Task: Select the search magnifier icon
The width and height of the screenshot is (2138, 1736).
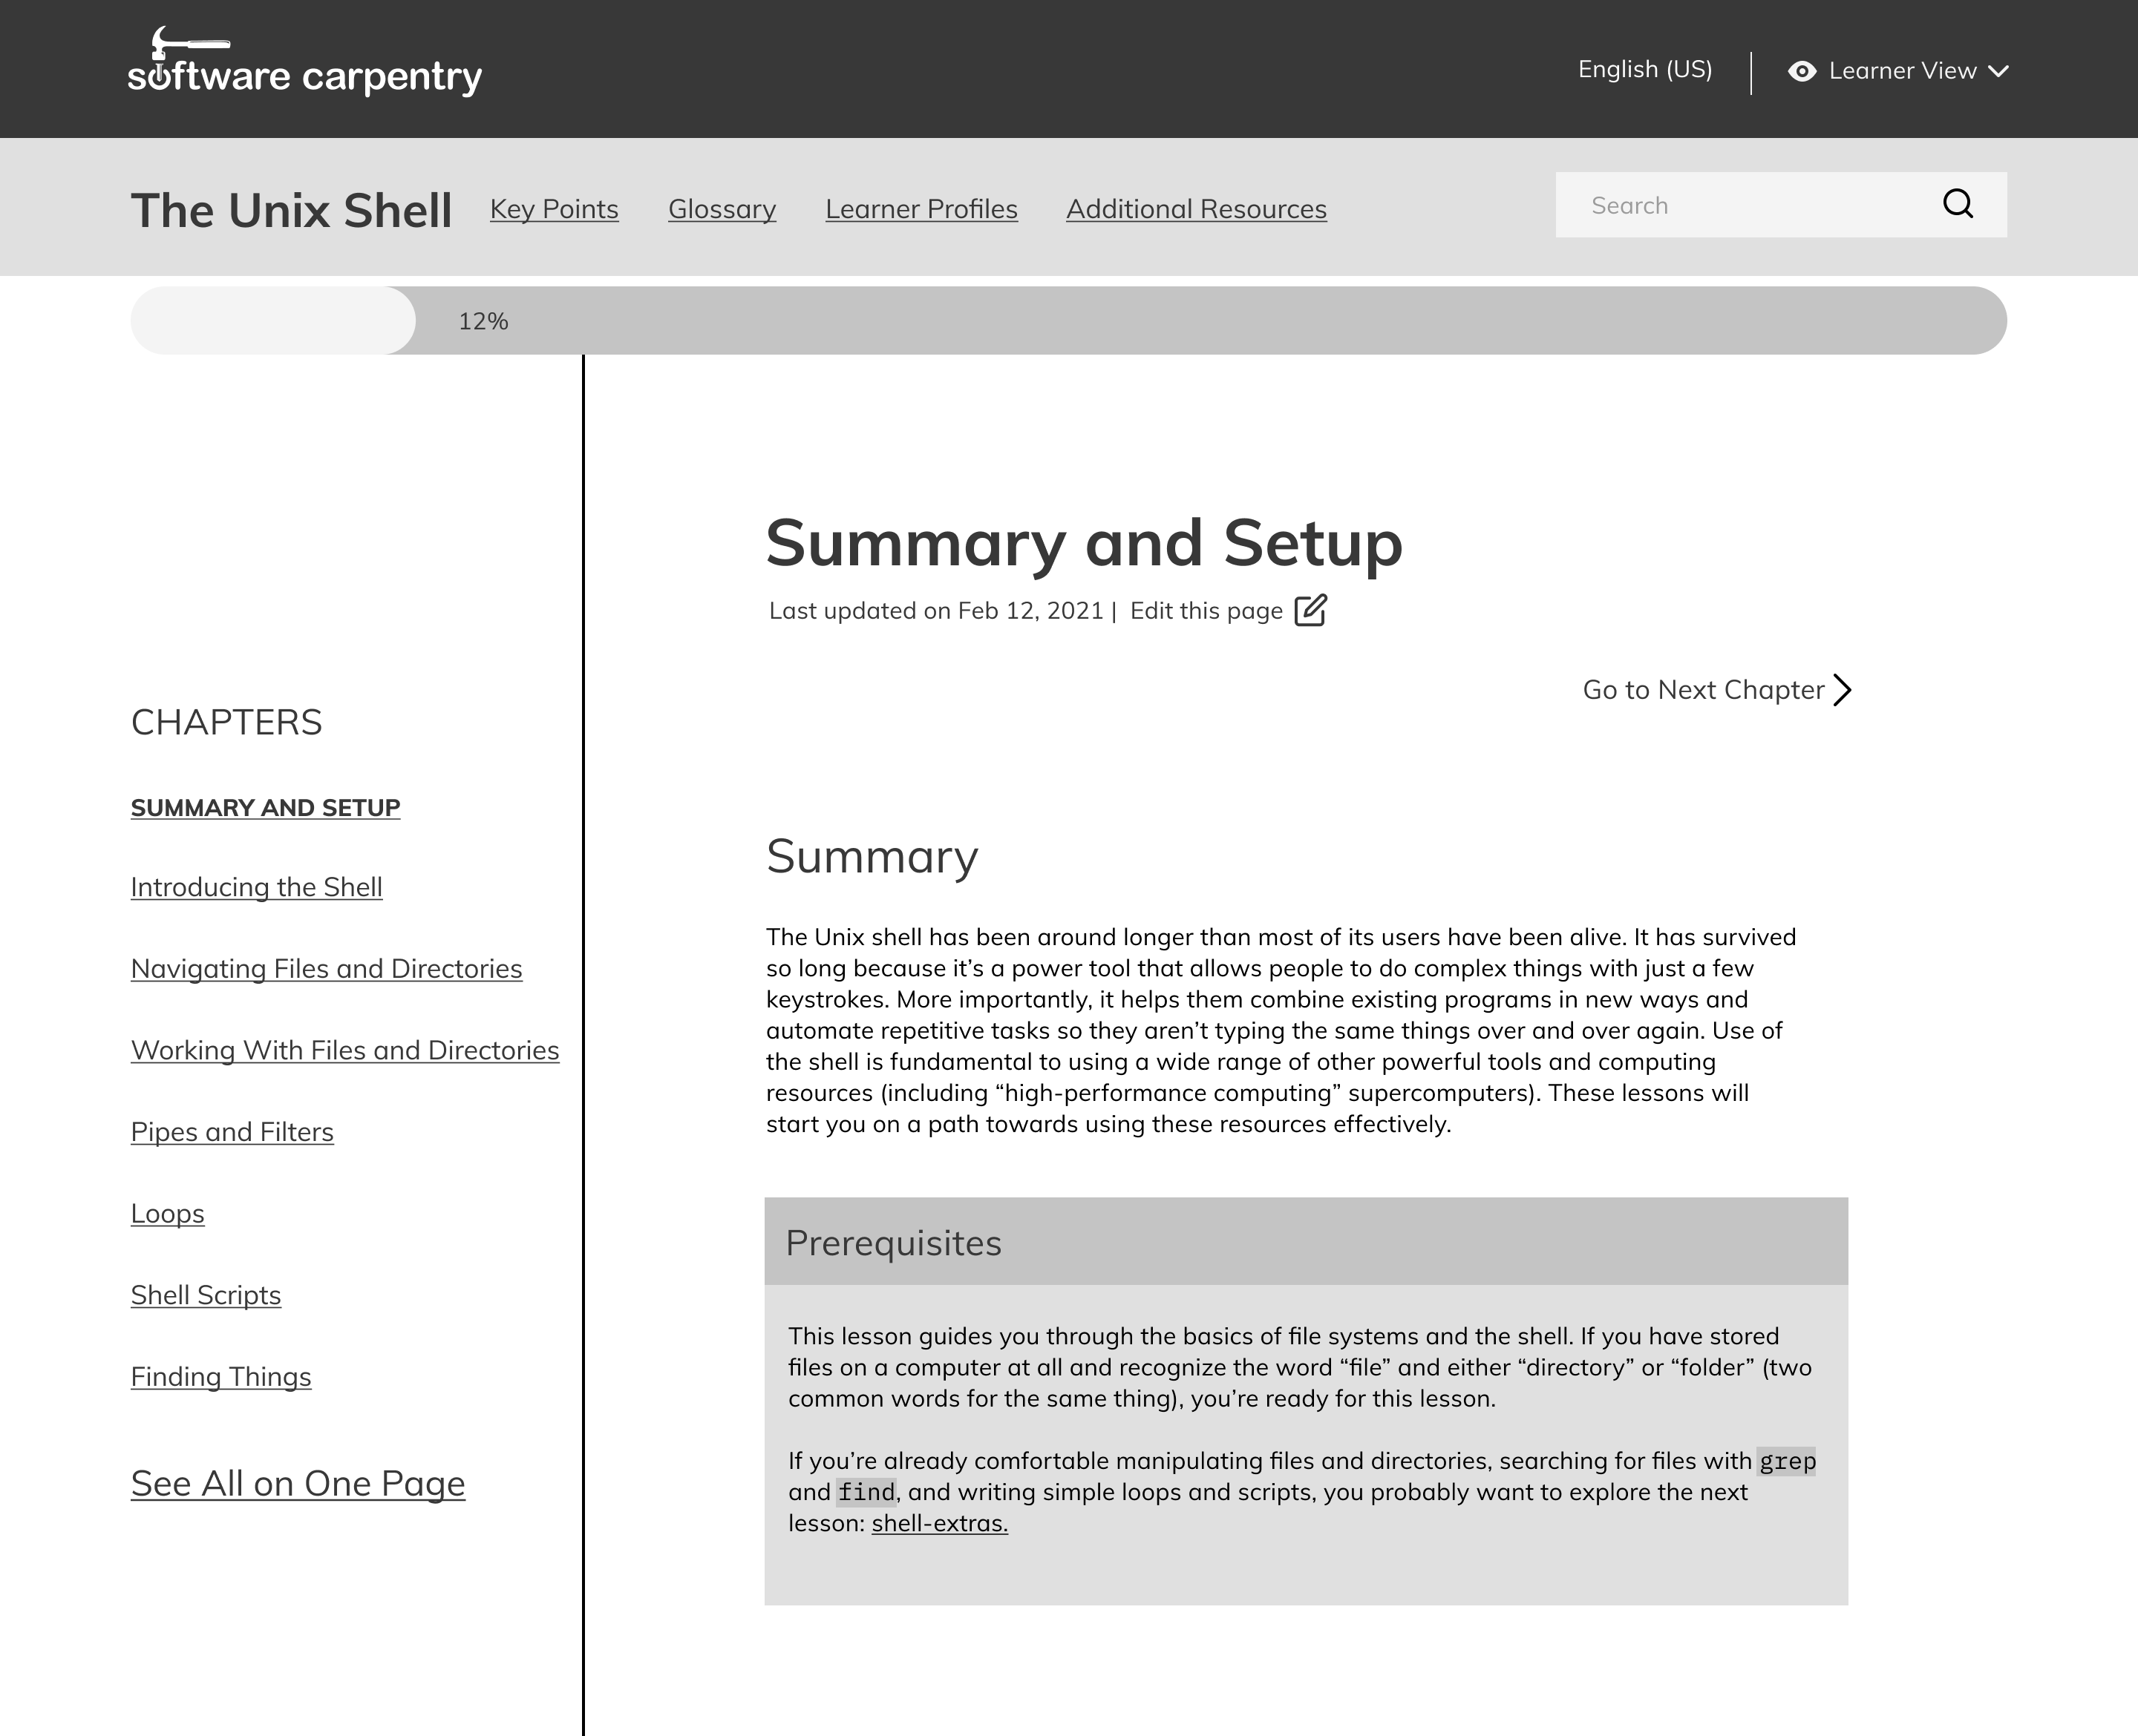Action: click(x=1959, y=204)
